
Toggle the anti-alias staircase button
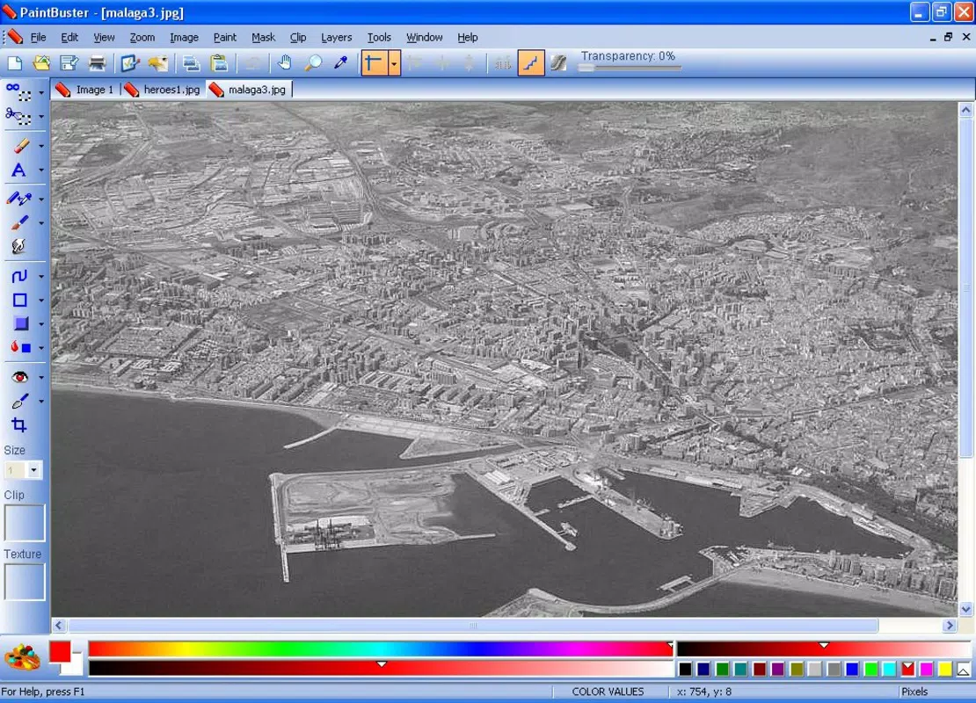531,63
